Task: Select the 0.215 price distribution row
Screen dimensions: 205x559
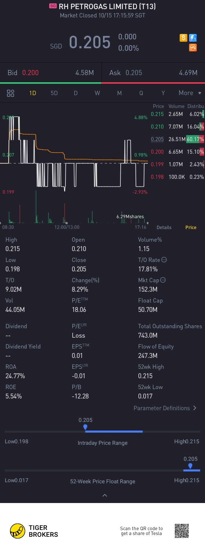Action: click(177, 114)
